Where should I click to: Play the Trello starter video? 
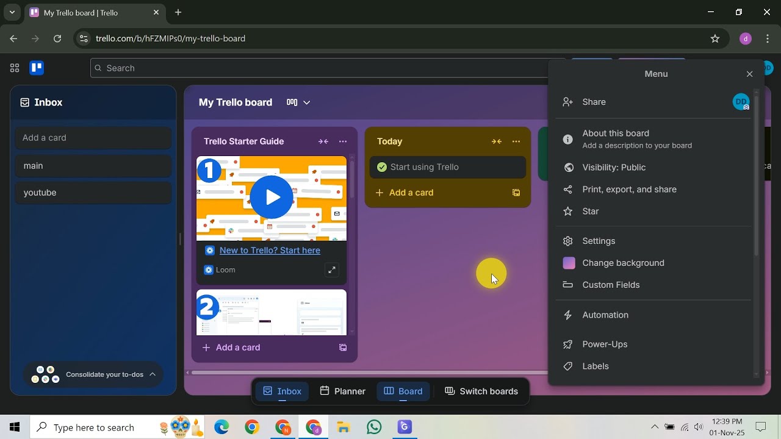(272, 198)
